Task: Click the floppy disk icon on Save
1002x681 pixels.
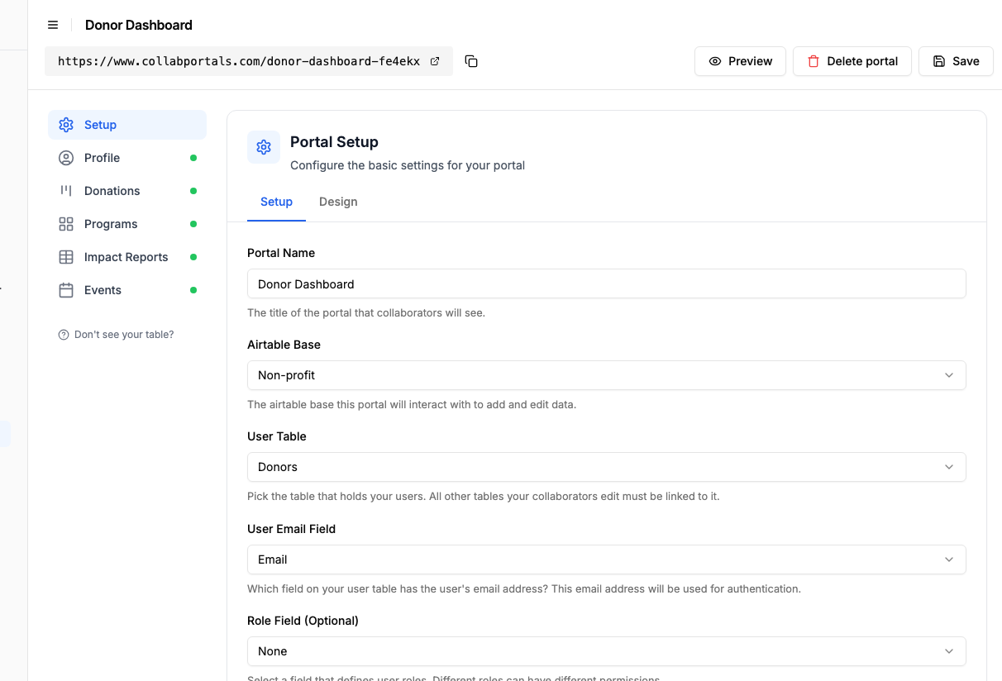Action: click(939, 61)
